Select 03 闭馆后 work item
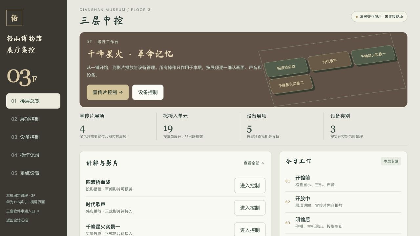Image resolution: width=420 pixels, height=236 pixels. coord(343,223)
